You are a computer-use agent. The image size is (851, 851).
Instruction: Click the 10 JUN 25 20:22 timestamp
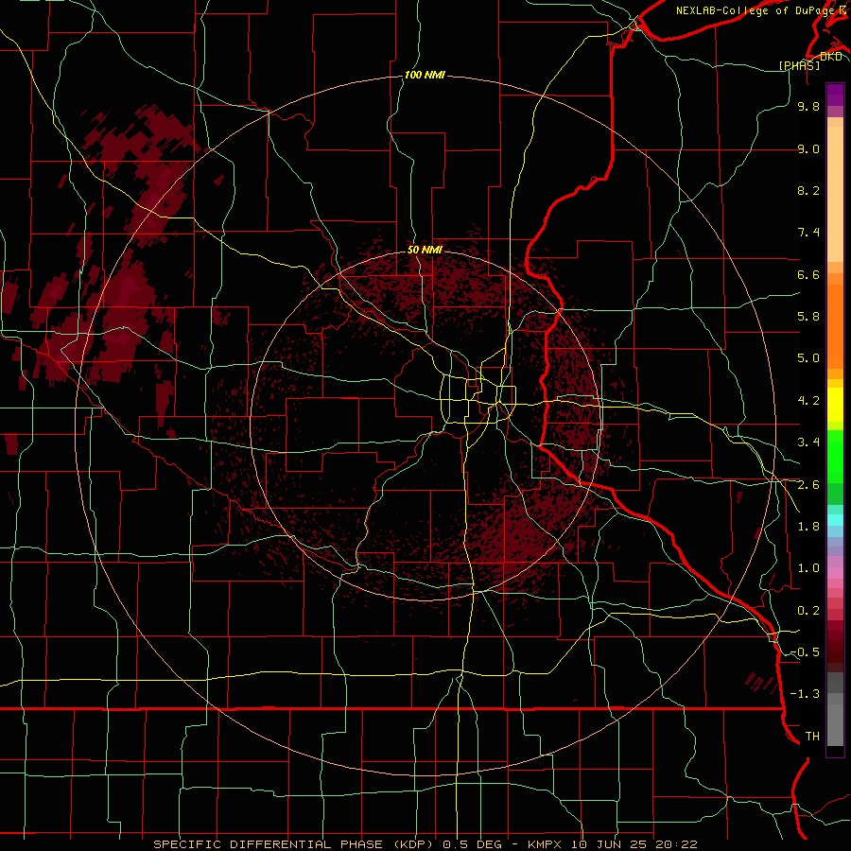pos(635,844)
